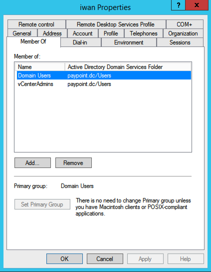Viewport: 211px width, 272px height.
Task: Select the COM+ tab
Action: (x=184, y=24)
